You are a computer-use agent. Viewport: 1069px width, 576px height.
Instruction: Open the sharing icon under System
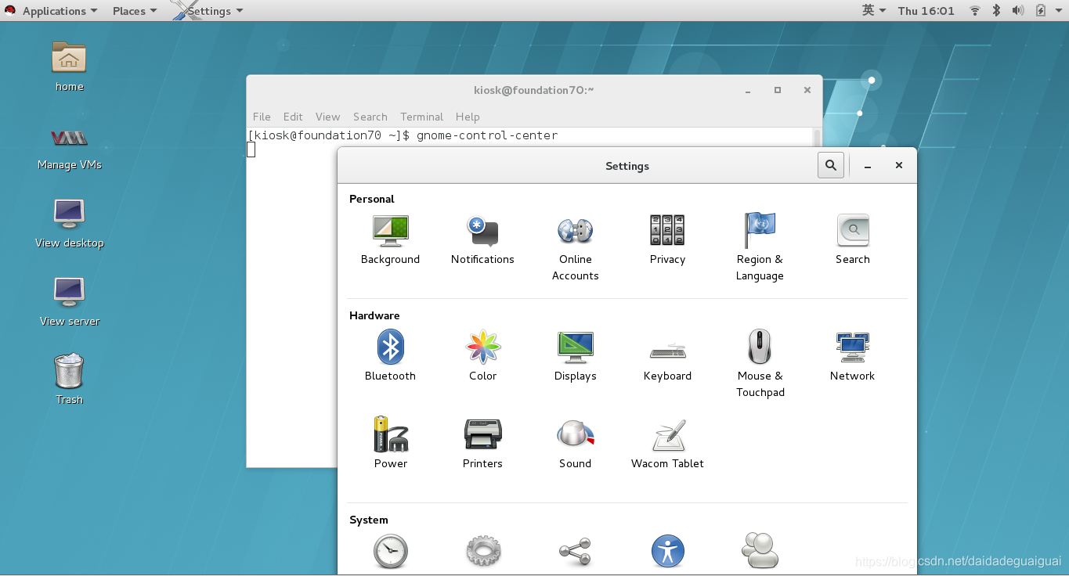tap(576, 552)
